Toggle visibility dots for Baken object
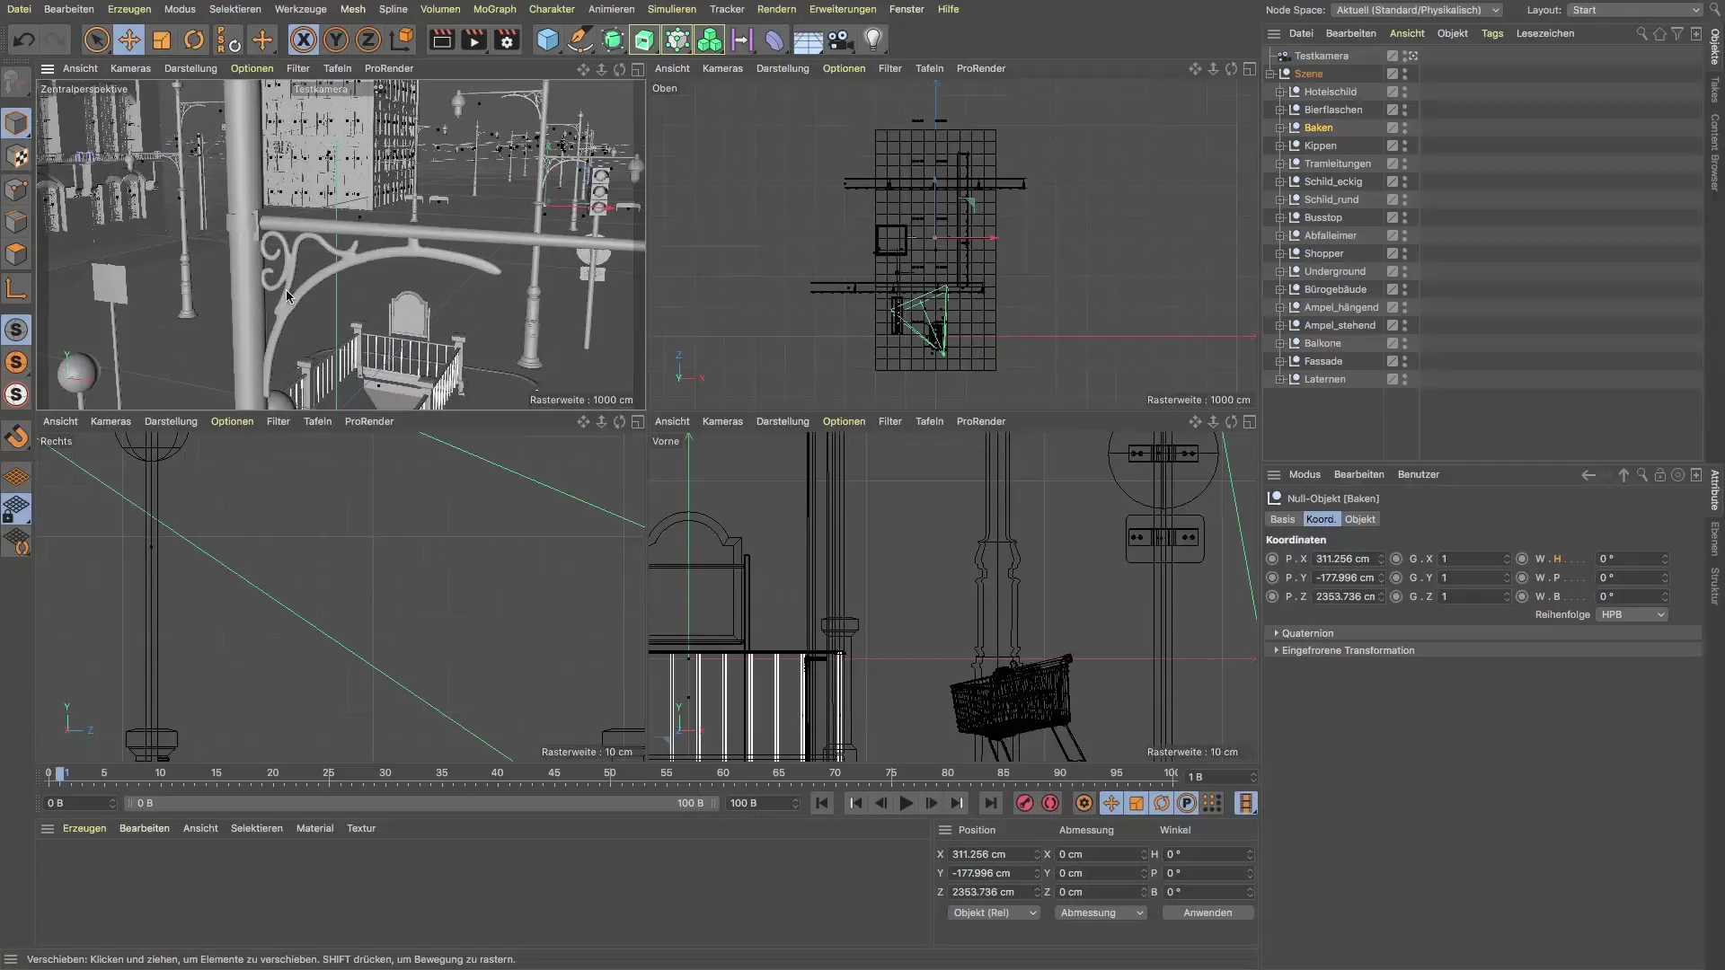Viewport: 1725px width, 970px height. click(x=1404, y=128)
